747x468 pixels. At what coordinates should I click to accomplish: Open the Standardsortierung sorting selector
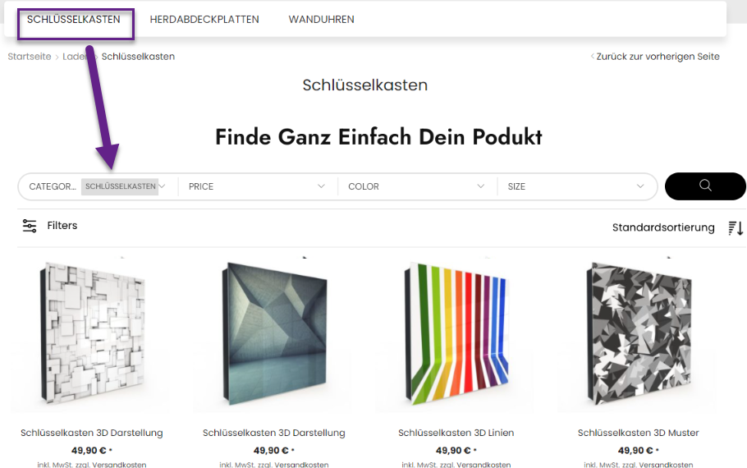coord(663,227)
